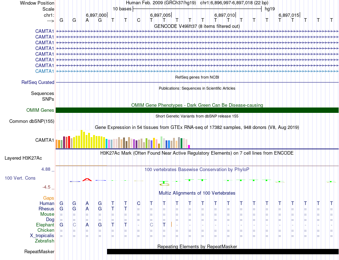Click the orange insertion tick in Elephant row
339x260 pixels.
coord(172,224)
